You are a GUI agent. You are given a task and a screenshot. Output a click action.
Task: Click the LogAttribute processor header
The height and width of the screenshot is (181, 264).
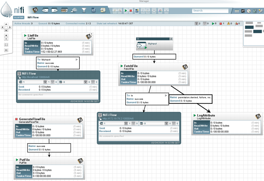[227, 116]
